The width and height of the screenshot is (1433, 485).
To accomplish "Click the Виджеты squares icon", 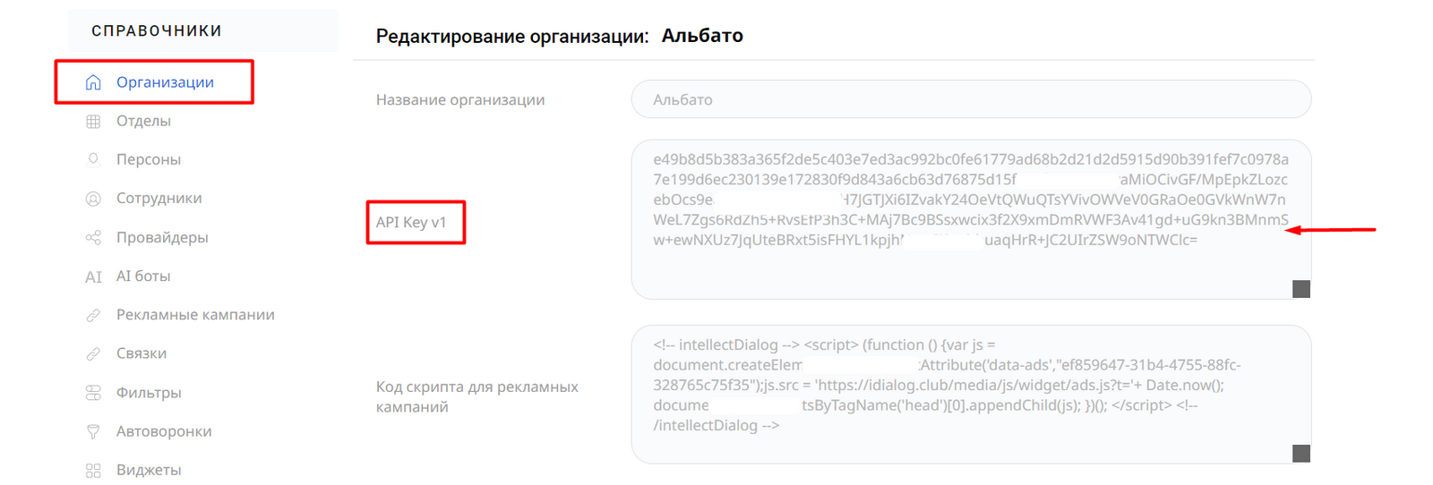I will pyautogui.click(x=93, y=471).
